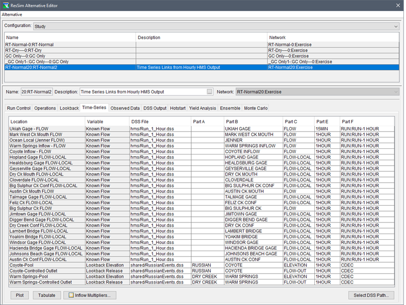Click the Part E column header
This screenshot has width=406, height=305.
pos(327,122)
